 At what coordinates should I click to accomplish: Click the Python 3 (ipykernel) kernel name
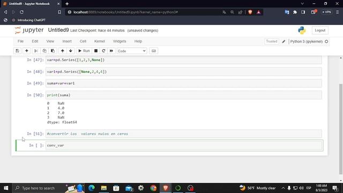pyautogui.click(x=306, y=41)
